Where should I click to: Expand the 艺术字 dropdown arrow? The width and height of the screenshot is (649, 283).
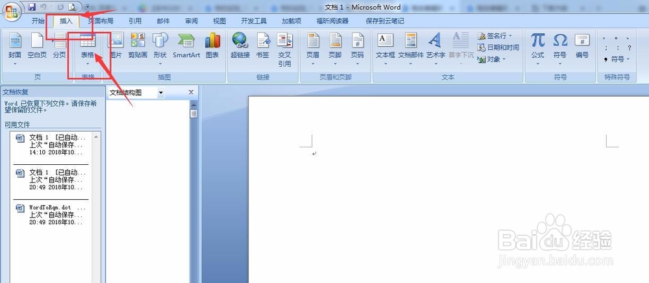[435, 64]
